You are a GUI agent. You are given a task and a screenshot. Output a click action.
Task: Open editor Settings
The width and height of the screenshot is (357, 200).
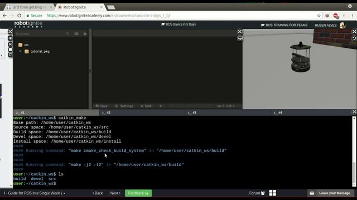pyautogui.click(x=124, y=106)
